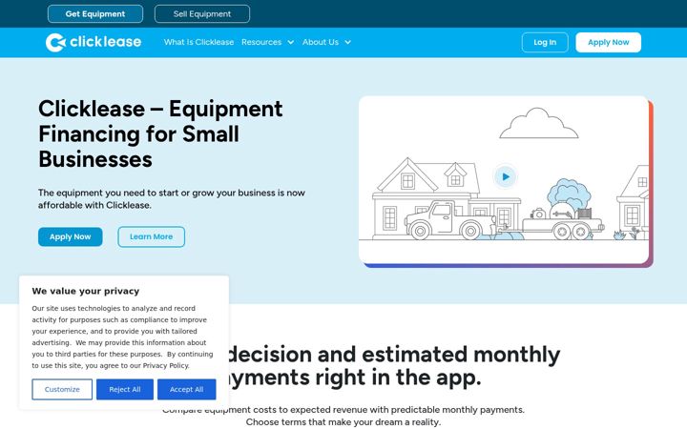Reject all cookies
This screenshot has width=687, height=429.
[125, 390]
